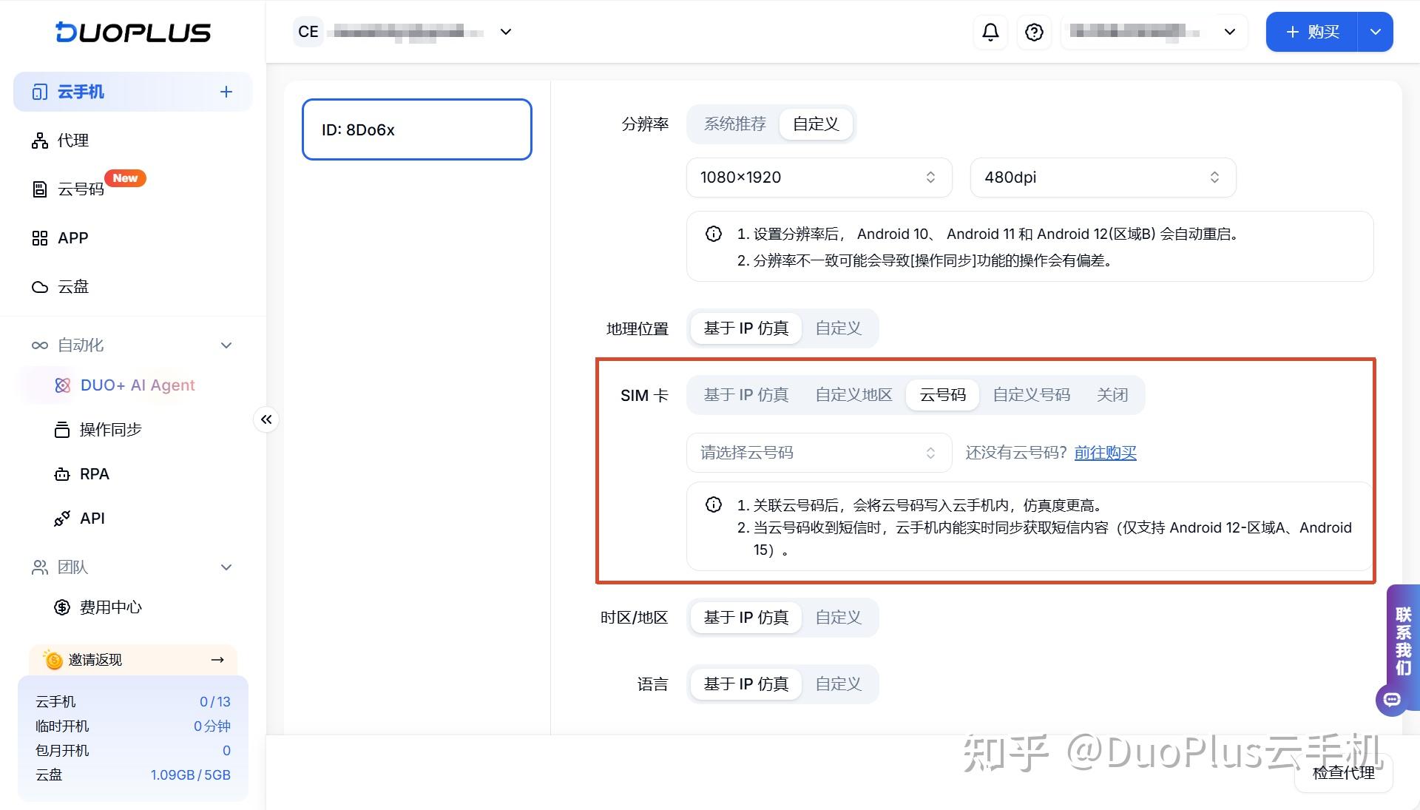Click the 联系我们 side tab
This screenshot has height=810, width=1420.
[1403, 641]
